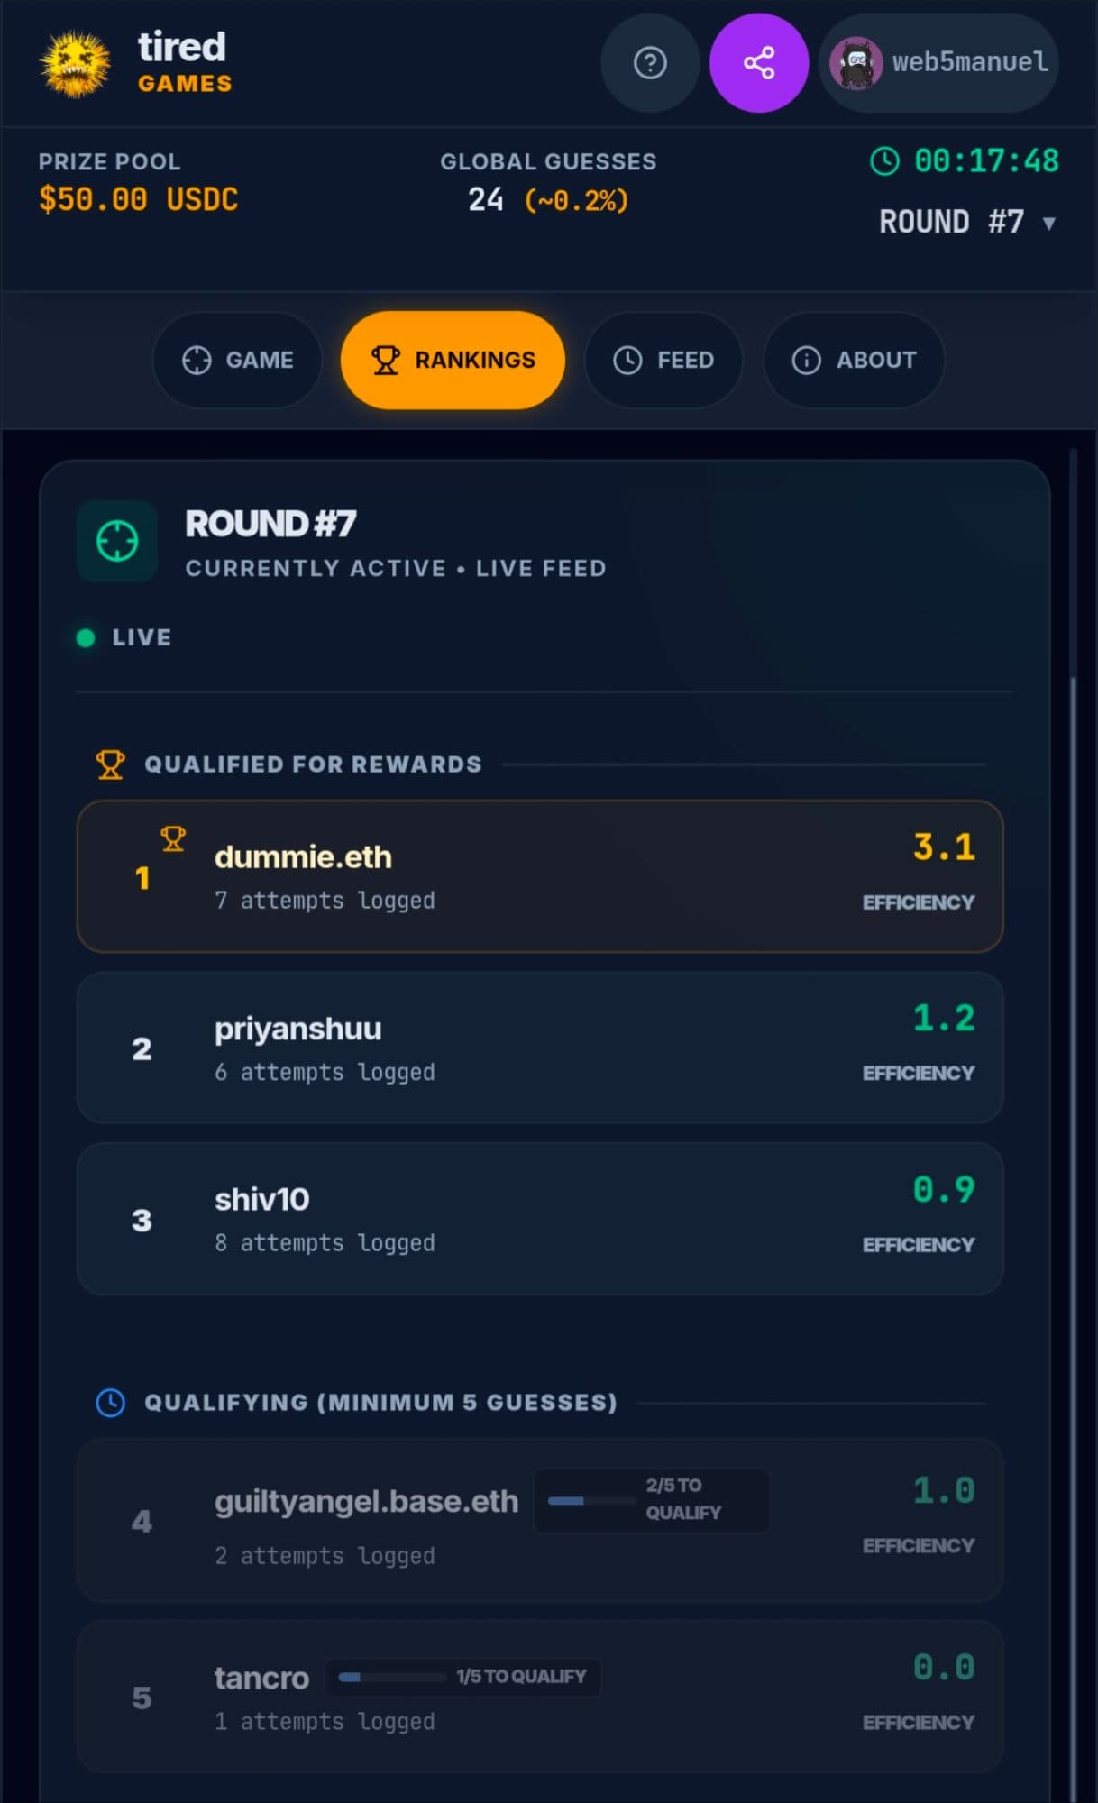The image size is (1098, 1803).
Task: Switch to the Game tab
Action: [x=237, y=360]
